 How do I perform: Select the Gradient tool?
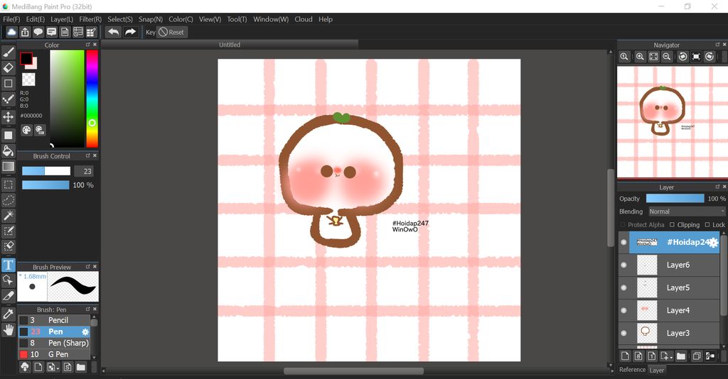(x=9, y=166)
